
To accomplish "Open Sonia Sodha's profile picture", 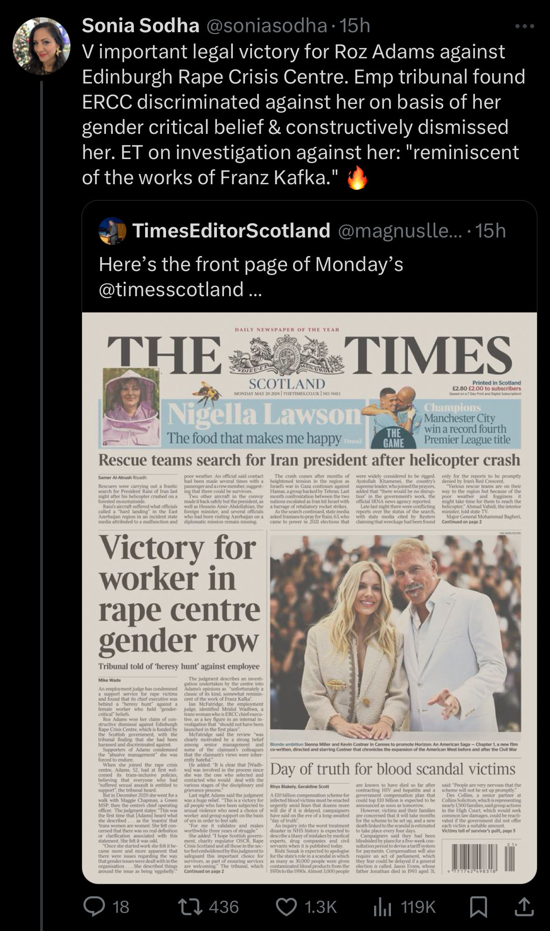I will [x=41, y=46].
